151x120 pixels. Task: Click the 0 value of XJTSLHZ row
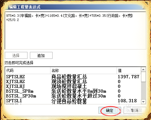point(119,82)
